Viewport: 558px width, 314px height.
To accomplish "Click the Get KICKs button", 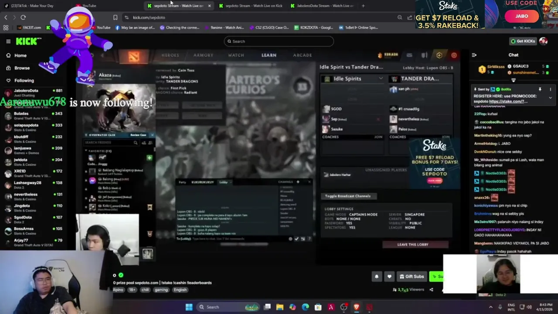I will [x=523, y=41].
